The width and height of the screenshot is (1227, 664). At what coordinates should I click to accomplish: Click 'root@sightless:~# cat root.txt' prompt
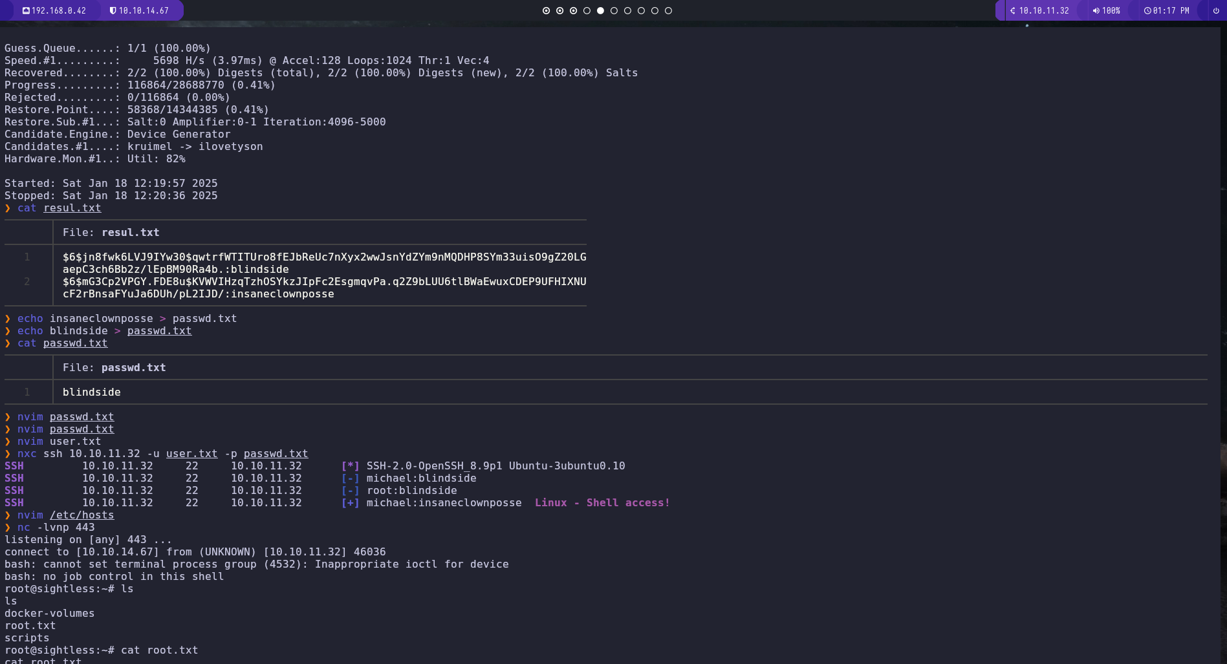point(102,650)
